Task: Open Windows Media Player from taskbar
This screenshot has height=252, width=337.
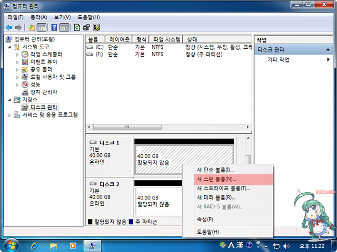Action: click(x=72, y=245)
